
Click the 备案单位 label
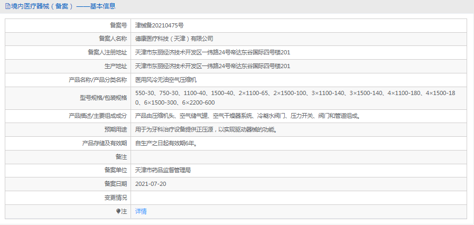pos(116,171)
